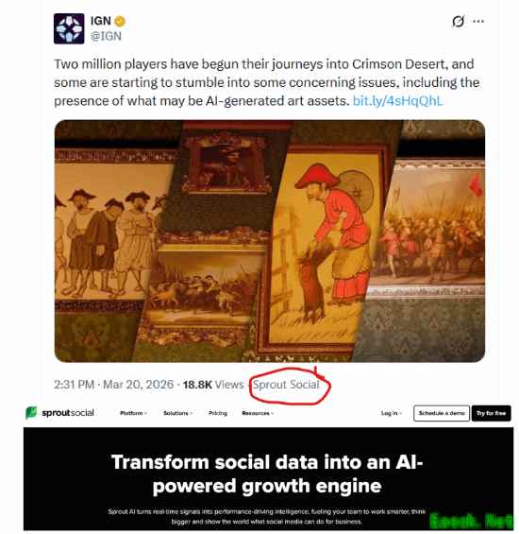The width and height of the screenshot is (519, 534).
Task: Click the IGN display name
Action: [x=101, y=21]
